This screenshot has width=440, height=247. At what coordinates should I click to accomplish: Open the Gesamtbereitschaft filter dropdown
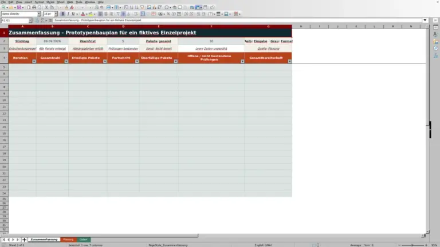point(289,61)
